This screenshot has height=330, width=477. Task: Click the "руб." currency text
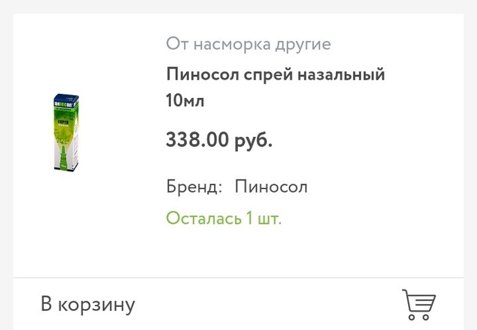point(253,141)
